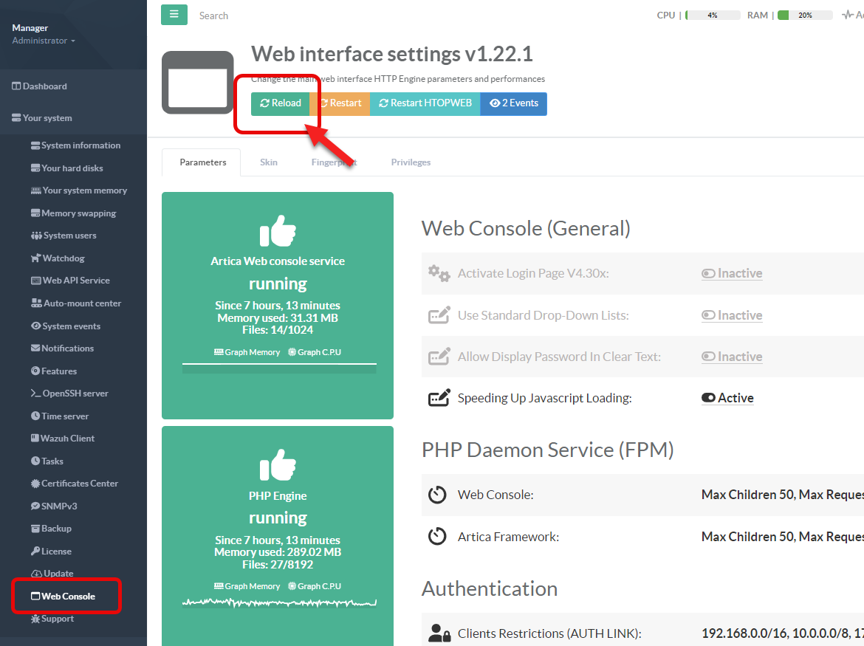Switch to the Privileges tab

pos(411,162)
